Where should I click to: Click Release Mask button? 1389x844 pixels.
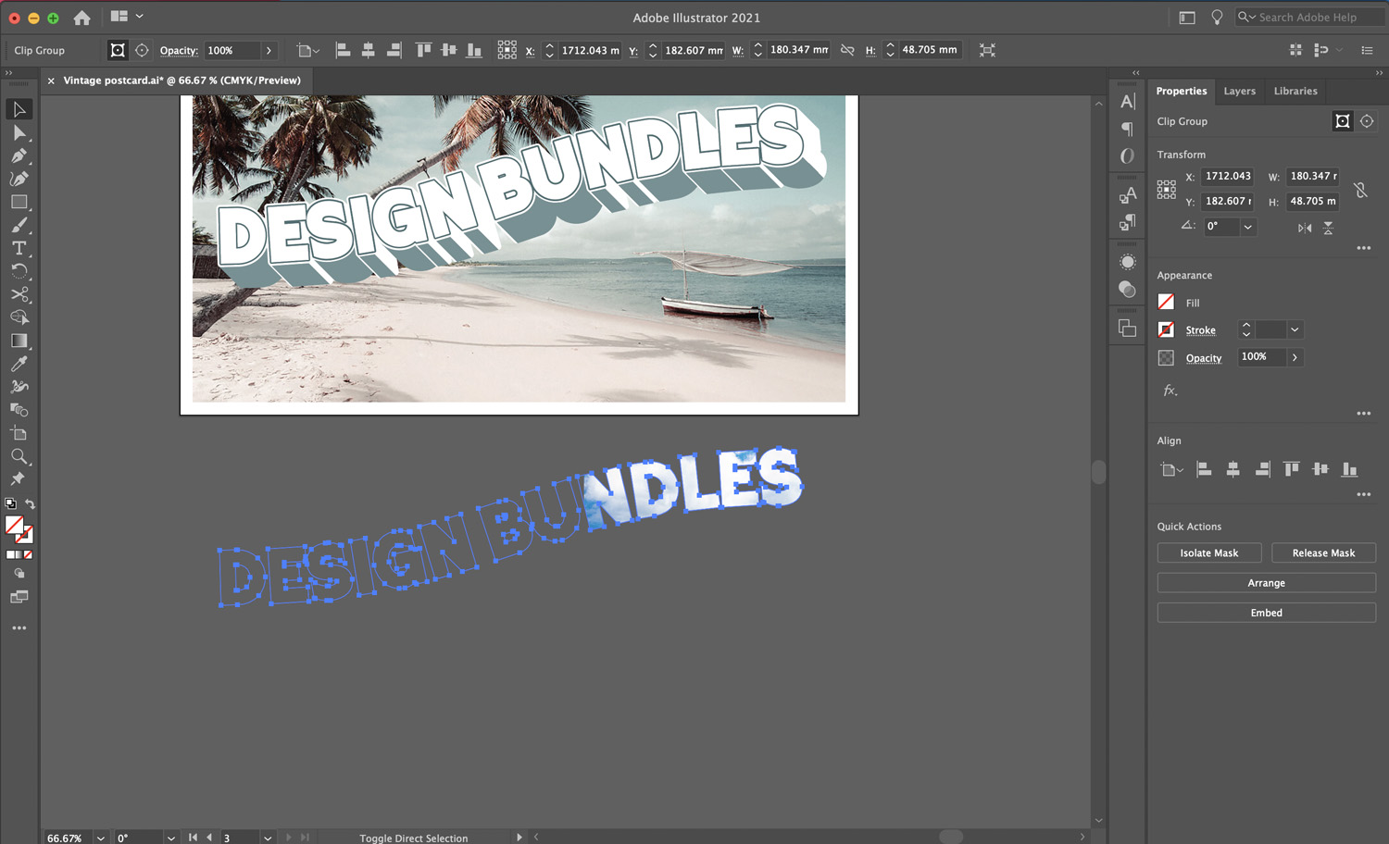coord(1323,552)
